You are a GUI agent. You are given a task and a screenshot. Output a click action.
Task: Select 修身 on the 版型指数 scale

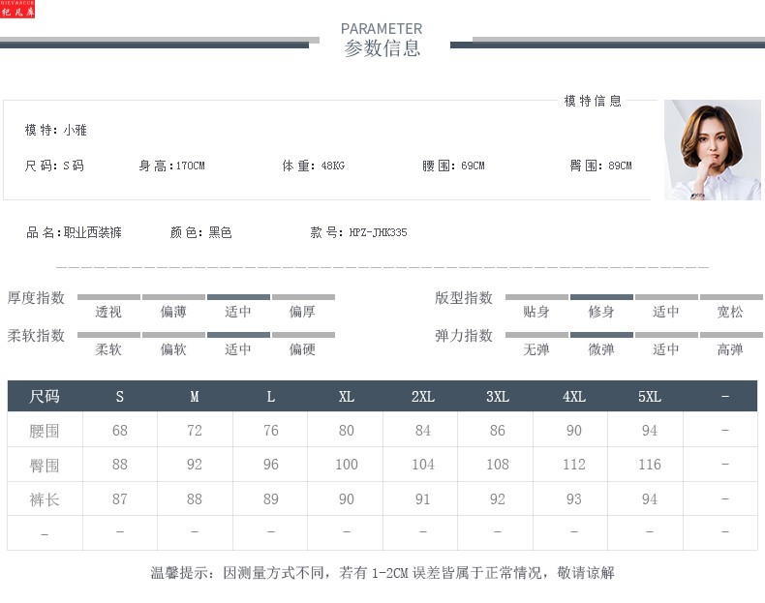tap(601, 312)
